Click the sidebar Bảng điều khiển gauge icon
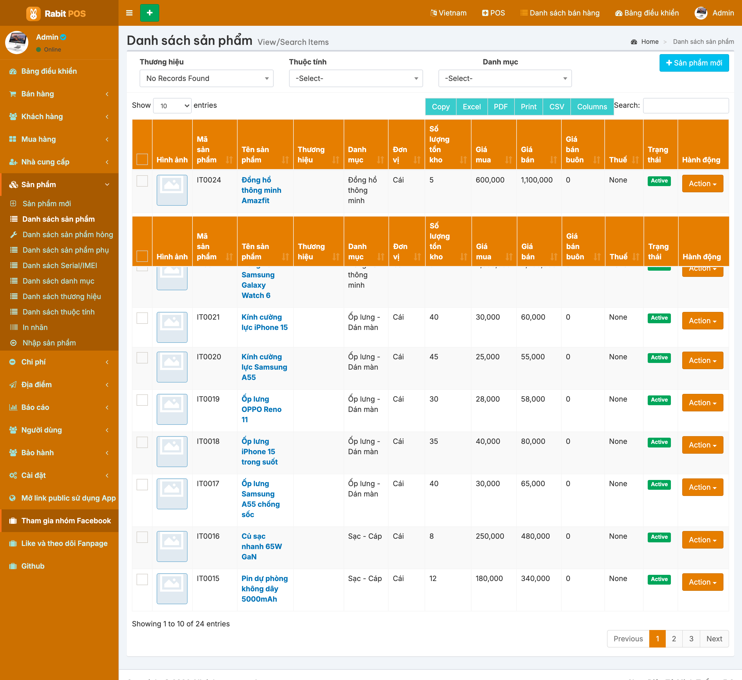742x680 pixels. click(13, 71)
